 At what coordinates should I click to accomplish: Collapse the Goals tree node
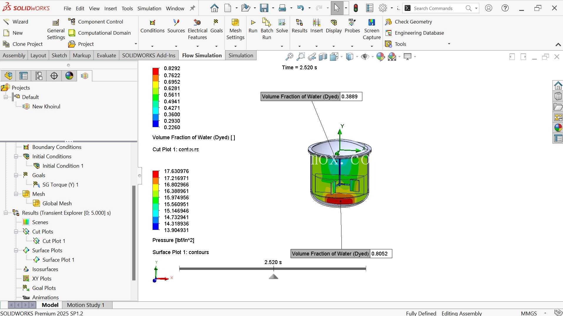pos(16,175)
